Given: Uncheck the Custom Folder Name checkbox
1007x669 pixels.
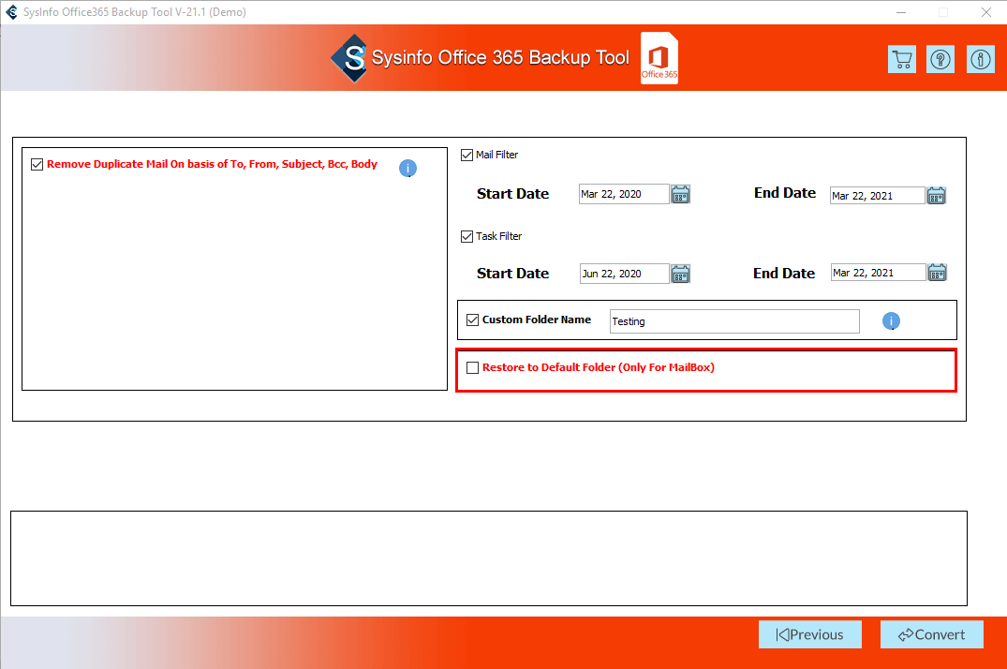Looking at the screenshot, I should tap(472, 320).
